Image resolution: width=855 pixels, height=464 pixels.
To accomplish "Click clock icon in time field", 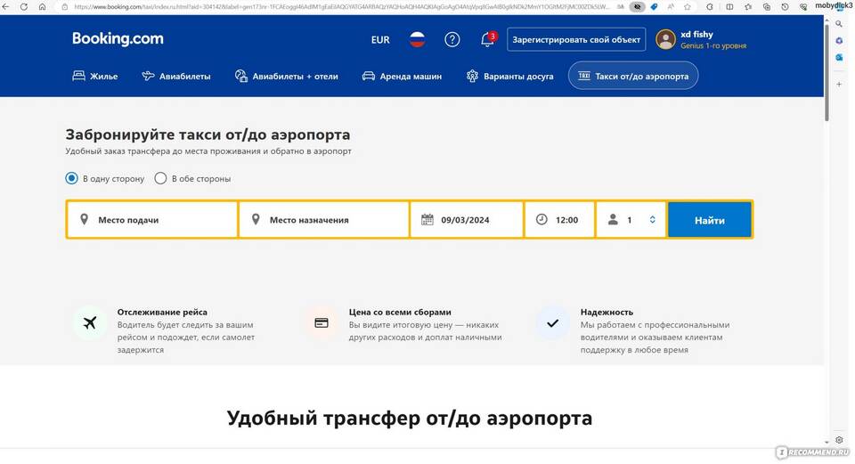I will pos(541,219).
